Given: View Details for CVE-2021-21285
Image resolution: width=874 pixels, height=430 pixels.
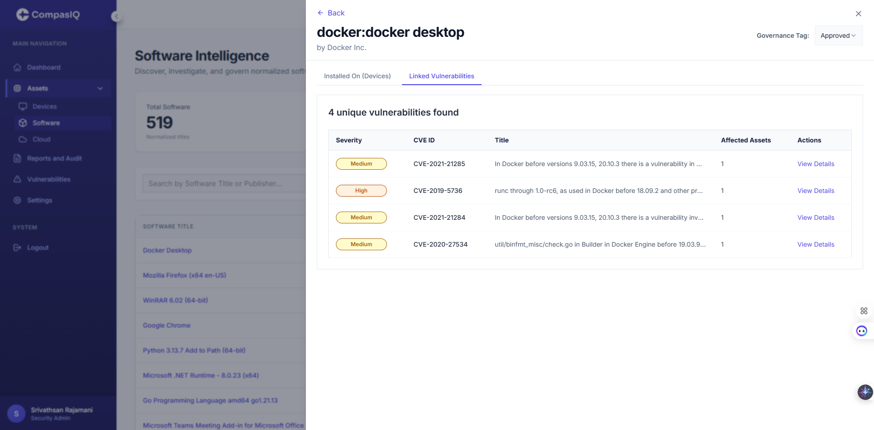Looking at the screenshot, I should click(x=816, y=164).
